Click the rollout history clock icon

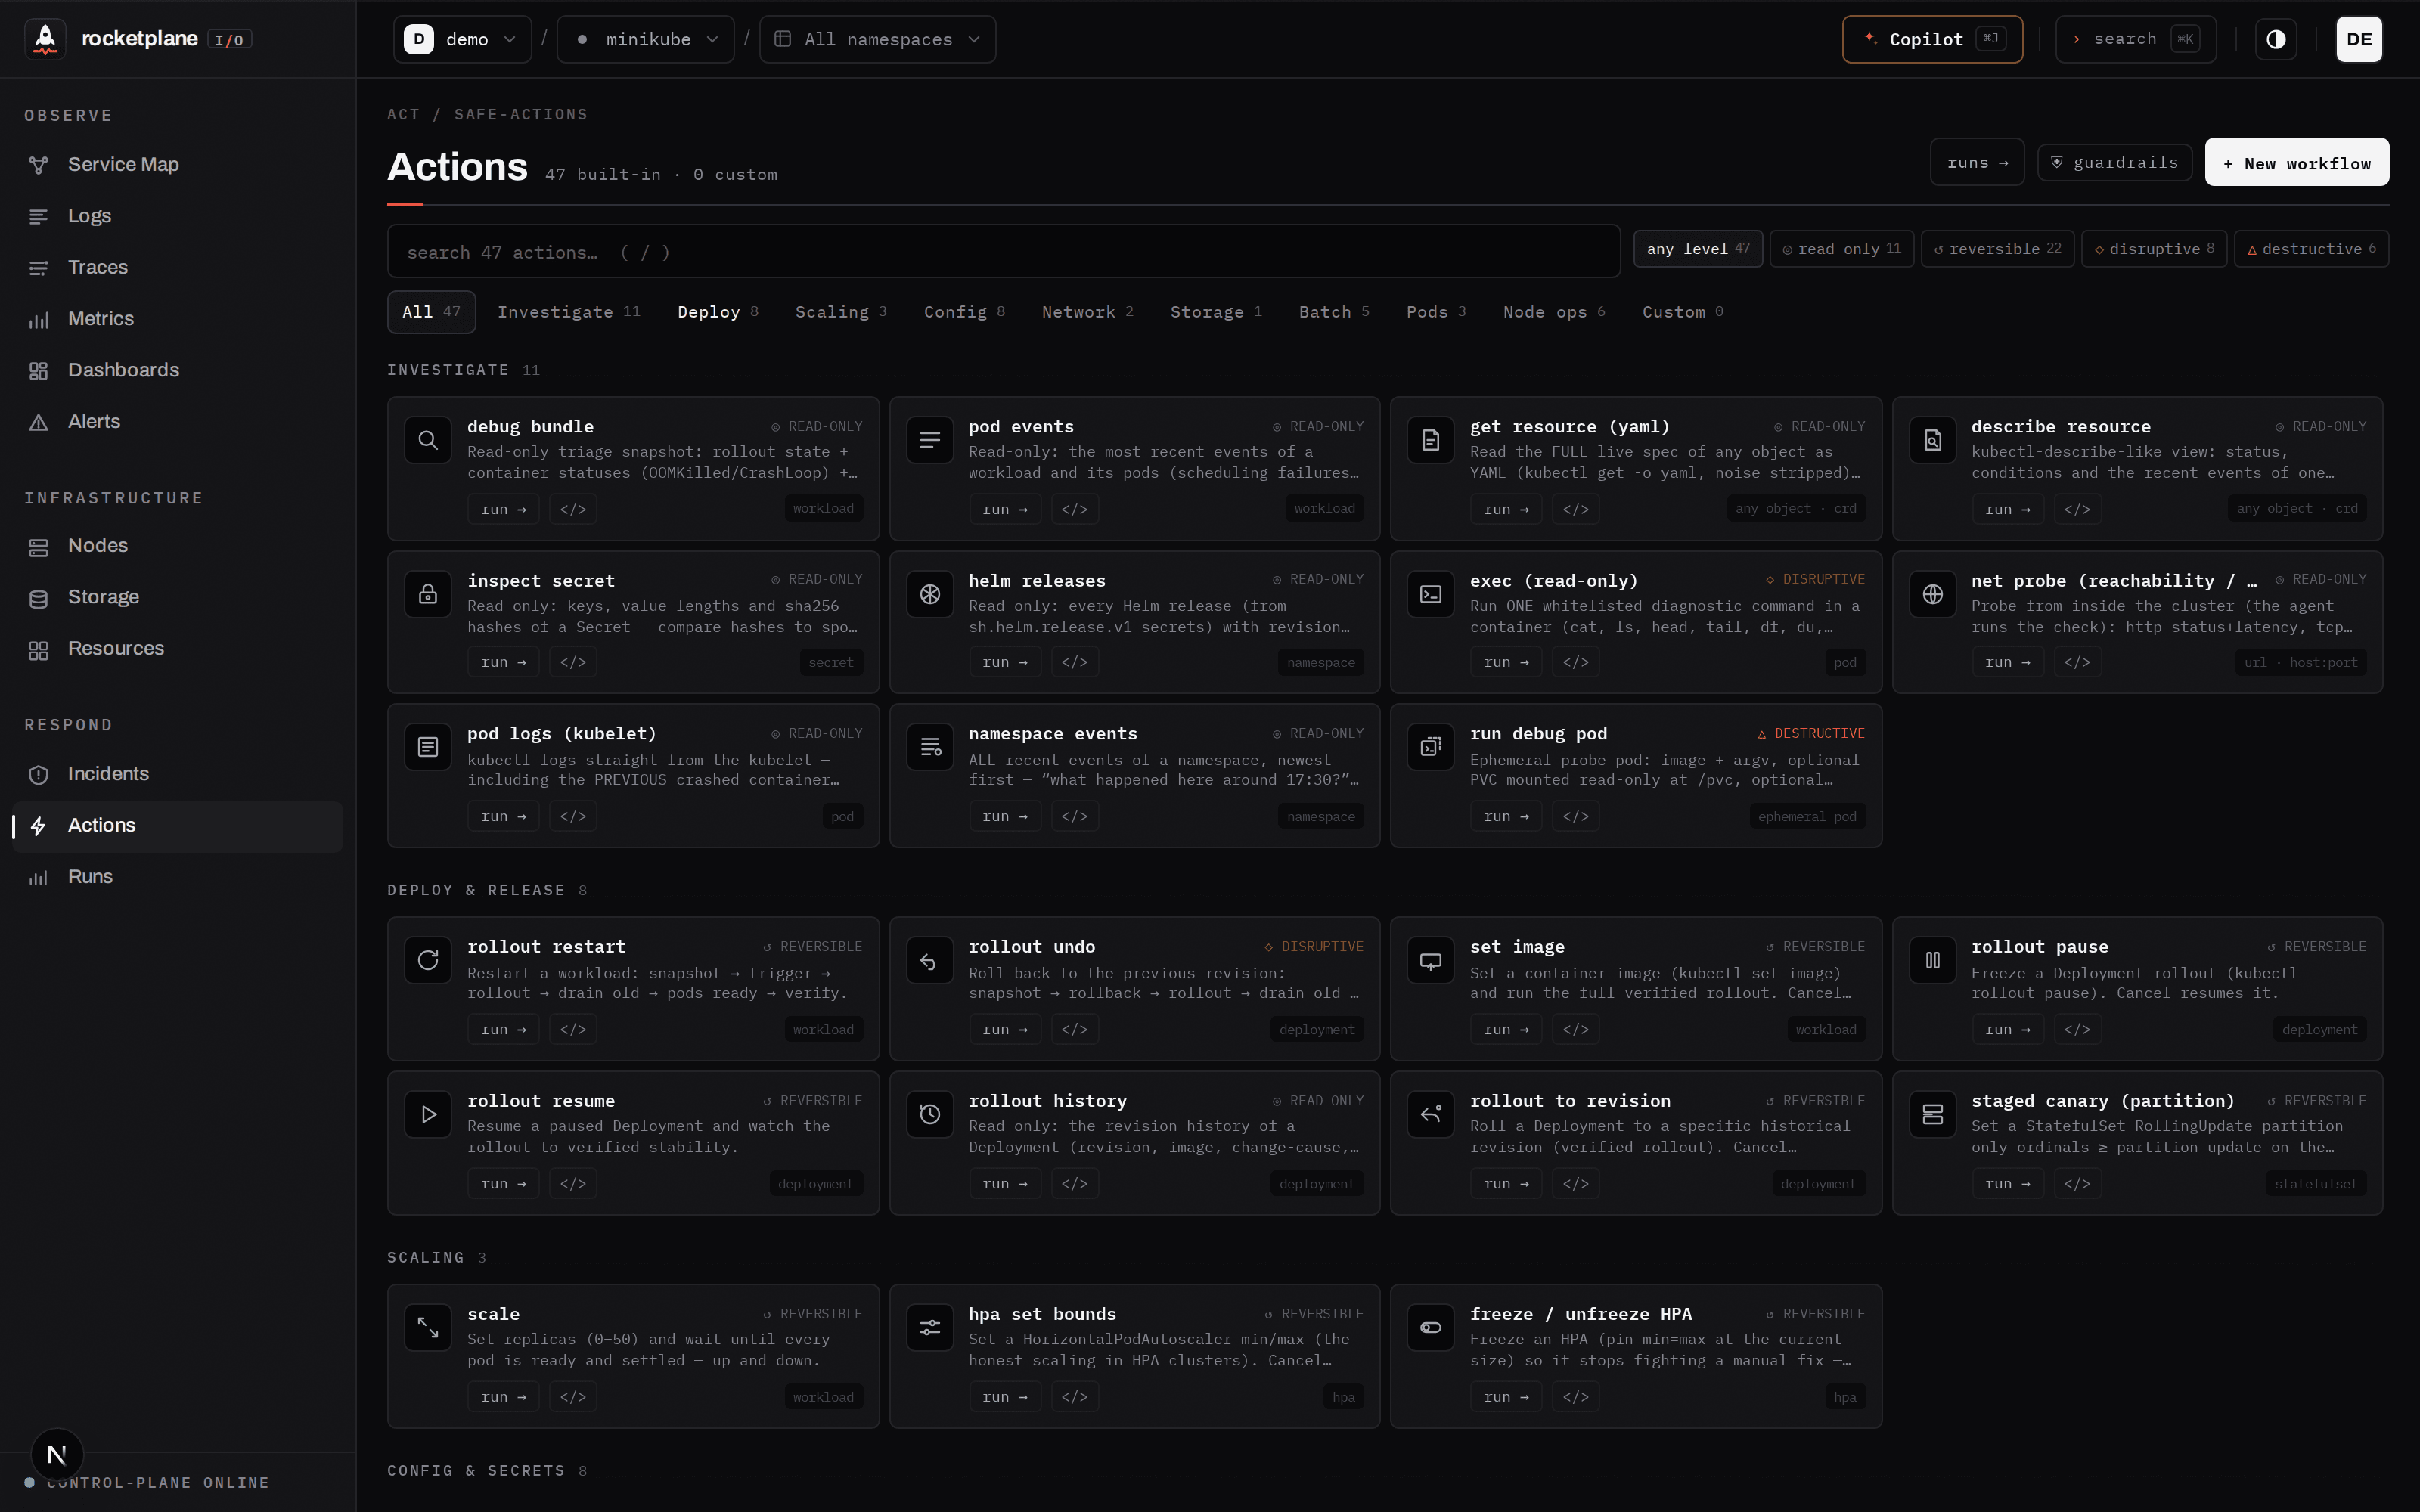pos(930,1114)
